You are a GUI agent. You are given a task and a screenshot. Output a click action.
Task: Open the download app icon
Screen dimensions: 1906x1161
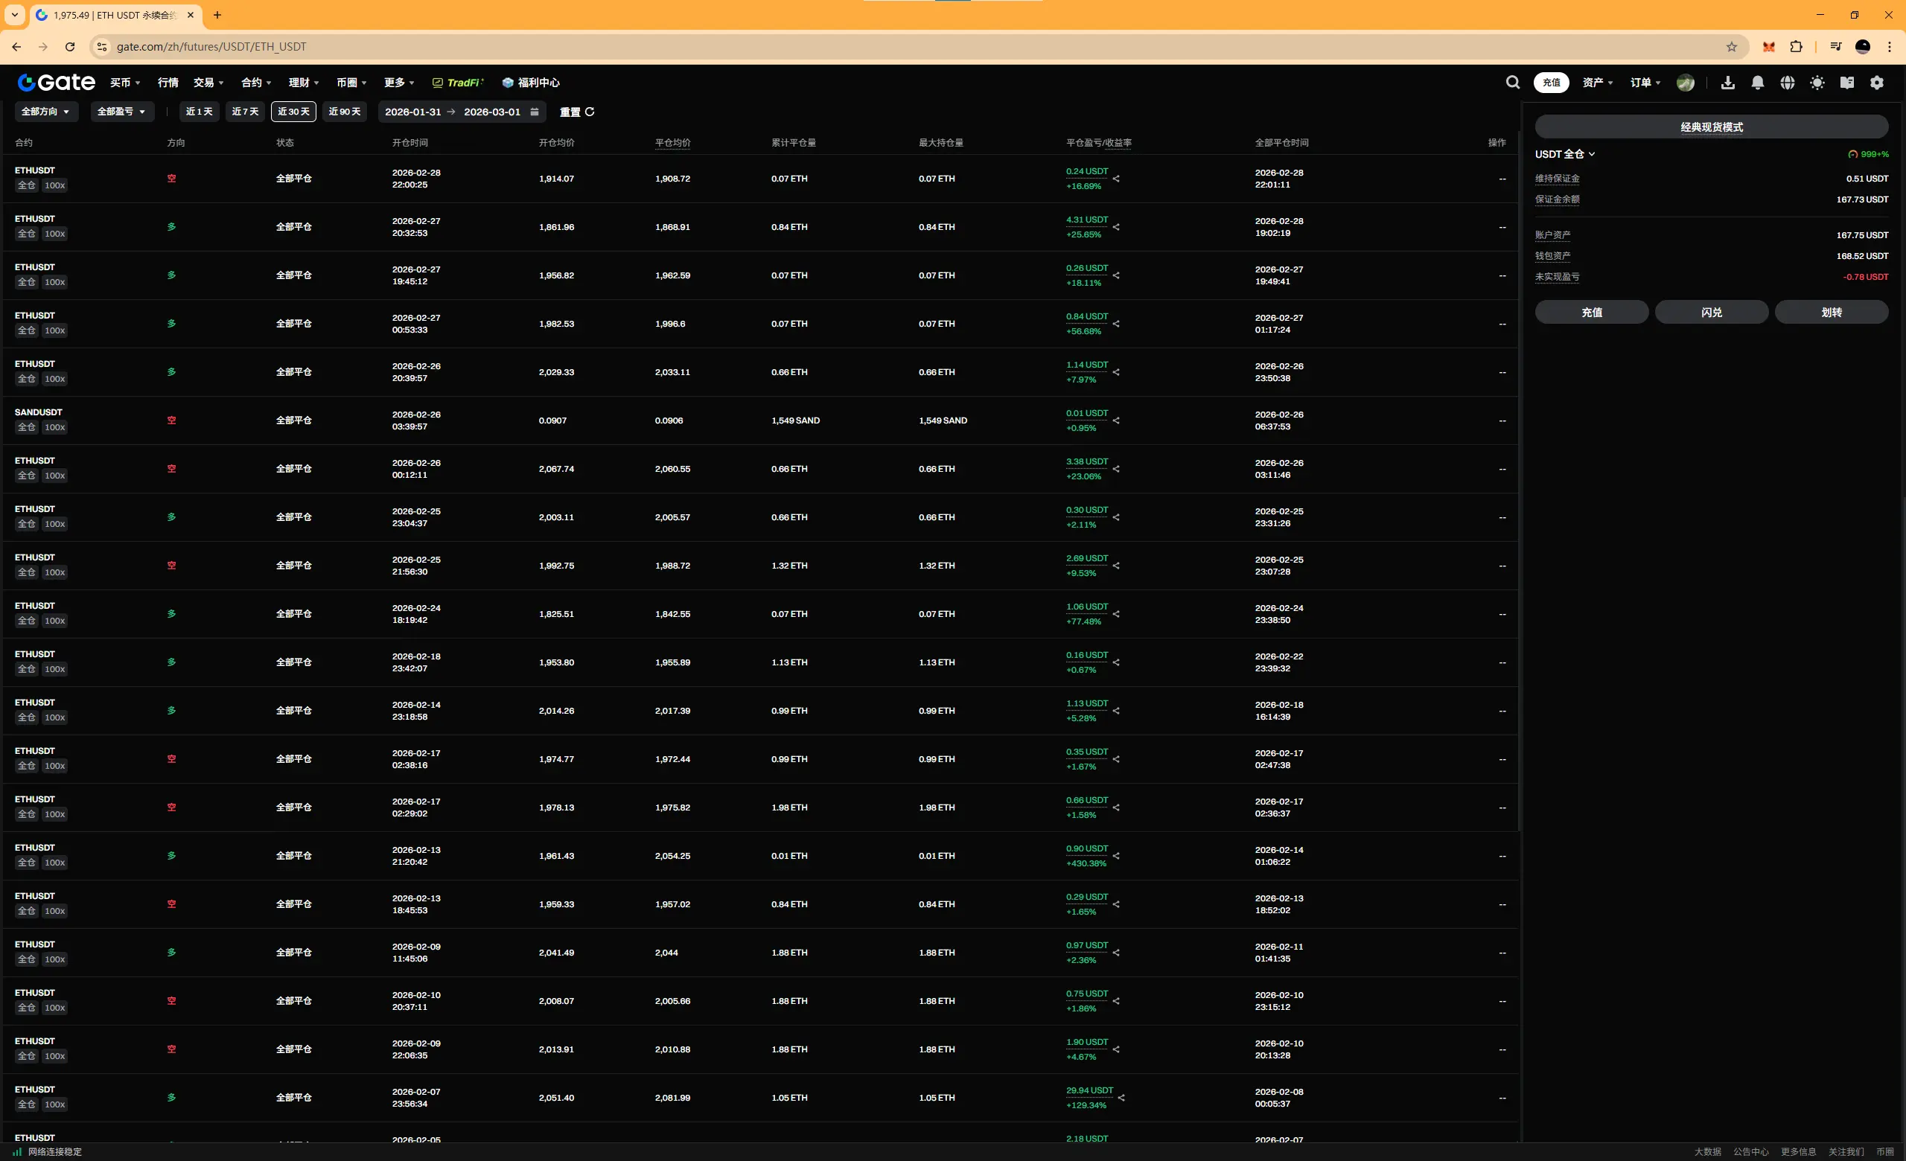(1727, 83)
